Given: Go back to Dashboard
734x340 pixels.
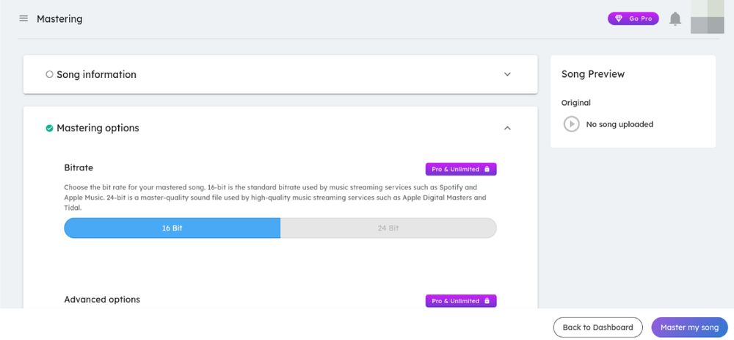Looking at the screenshot, I should tap(597, 328).
